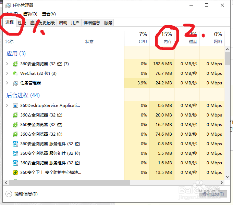Screen dimensions: 233x205
Task: Click the 360安全浏览器 (32 位) (7) app icon
Action: (x=15, y=64)
